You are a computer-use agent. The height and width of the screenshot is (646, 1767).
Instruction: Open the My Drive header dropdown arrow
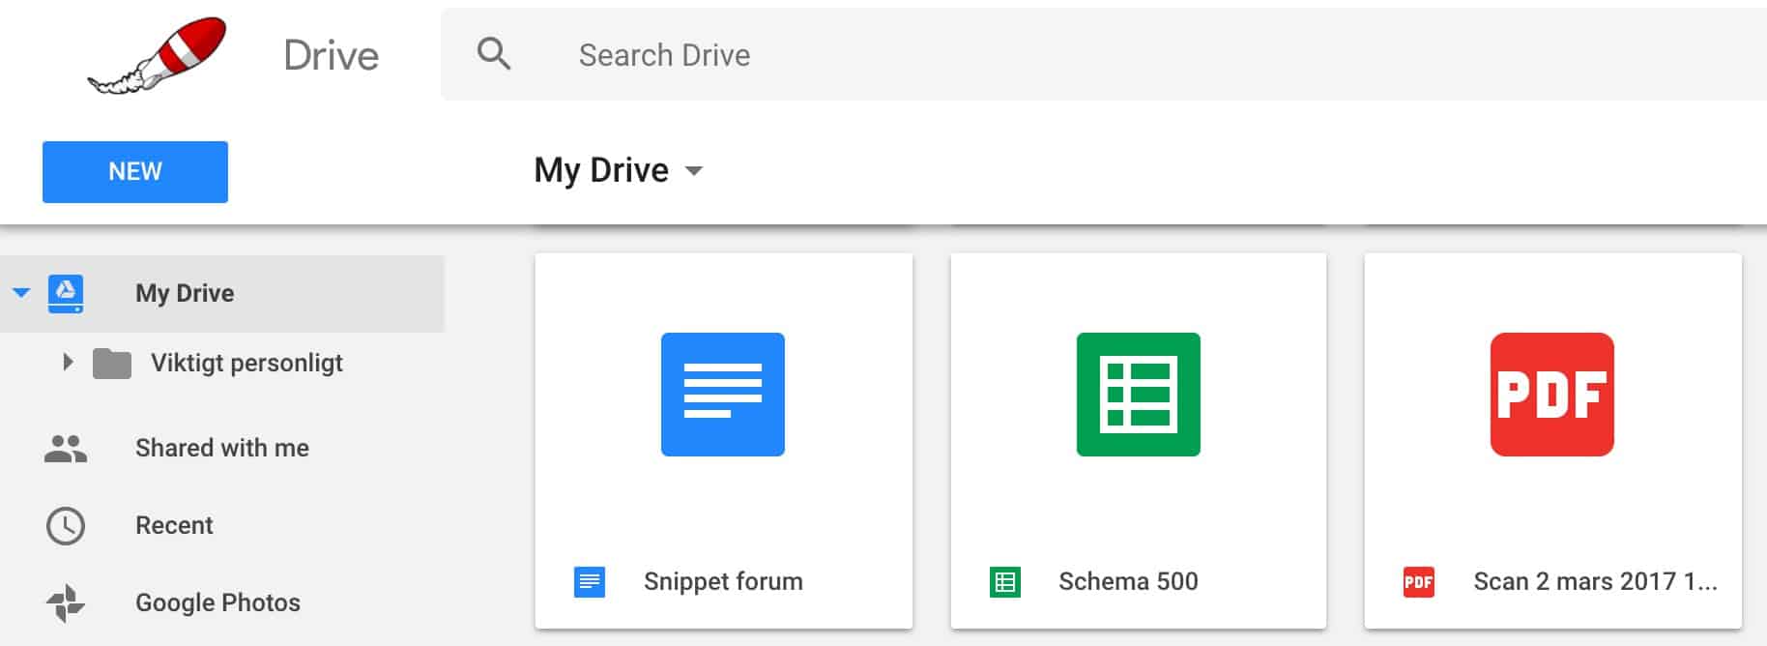693,171
